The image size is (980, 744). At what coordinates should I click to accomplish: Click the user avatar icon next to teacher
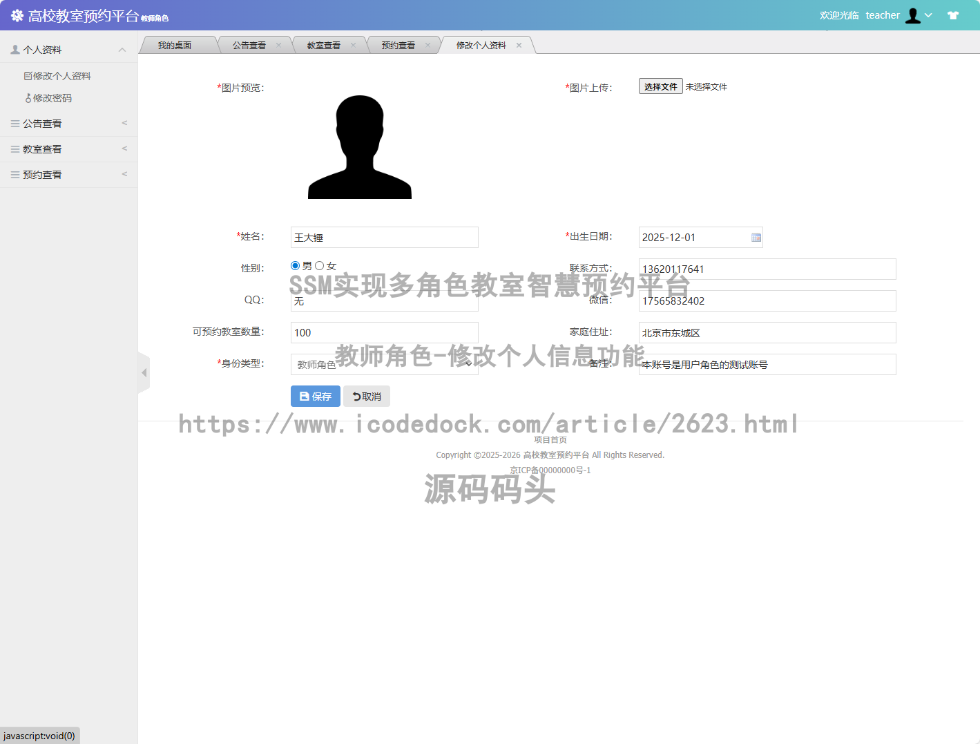[912, 14]
